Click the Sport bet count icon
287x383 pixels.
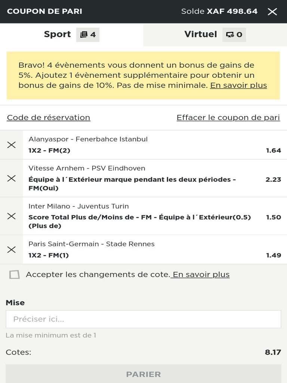coord(87,34)
